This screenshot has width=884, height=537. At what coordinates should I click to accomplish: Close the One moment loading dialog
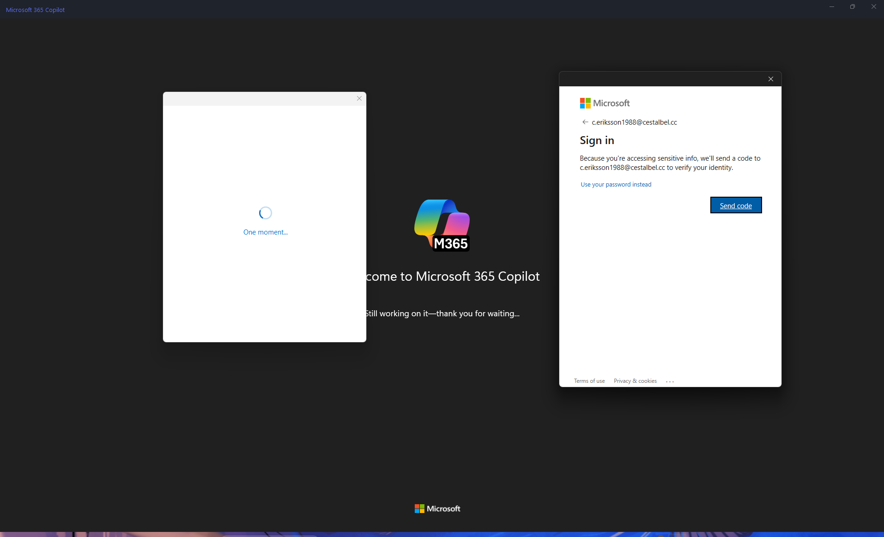click(359, 98)
